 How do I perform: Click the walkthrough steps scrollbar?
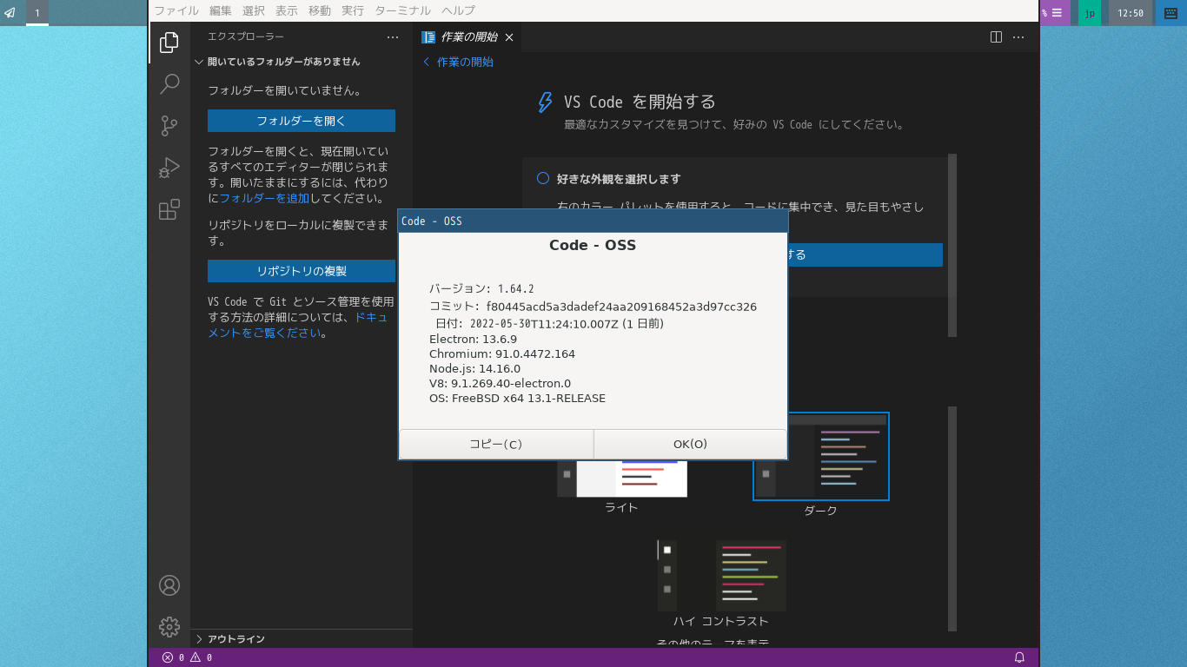(x=952, y=245)
